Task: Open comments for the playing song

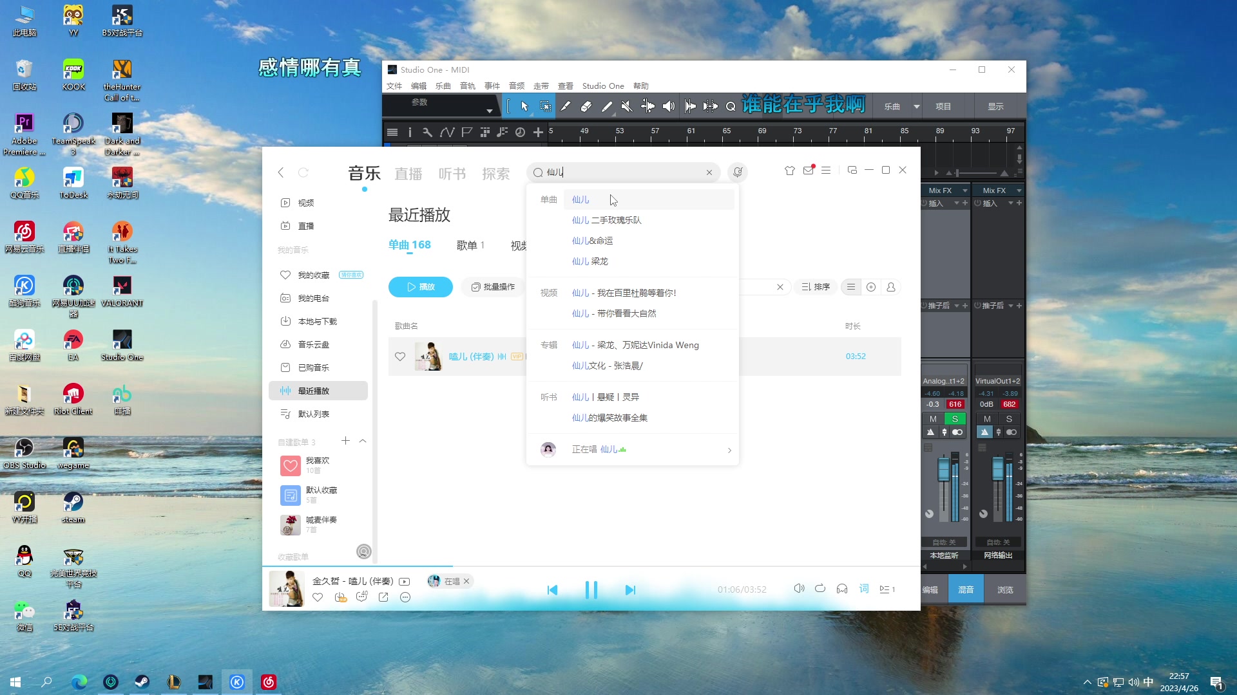Action: [x=362, y=597]
